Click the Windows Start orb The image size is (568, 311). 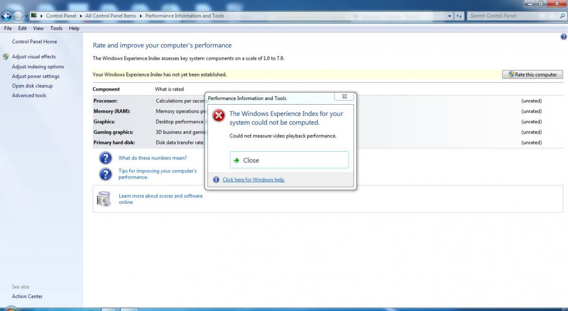coord(10,309)
